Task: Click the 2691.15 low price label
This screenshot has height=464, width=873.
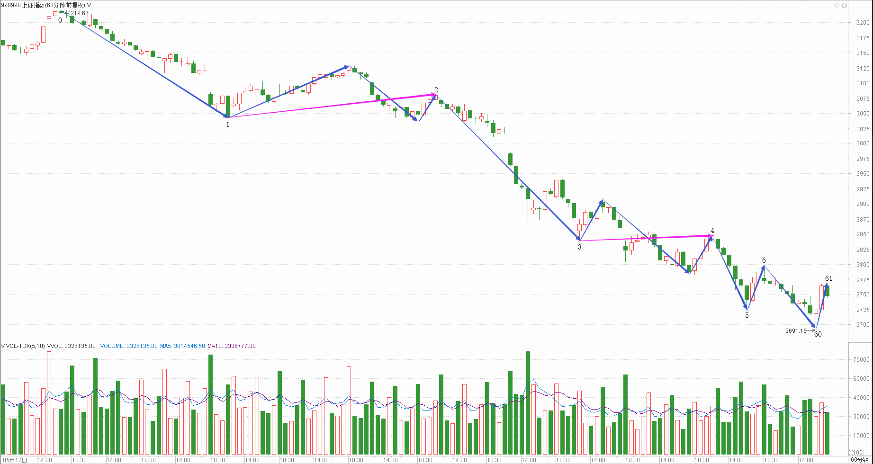Action: [x=796, y=331]
